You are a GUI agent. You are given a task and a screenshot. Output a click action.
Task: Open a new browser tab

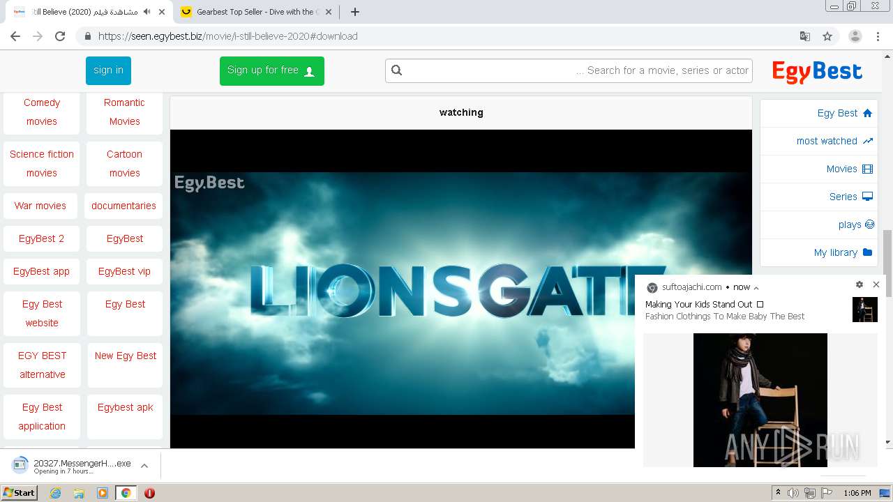point(355,12)
